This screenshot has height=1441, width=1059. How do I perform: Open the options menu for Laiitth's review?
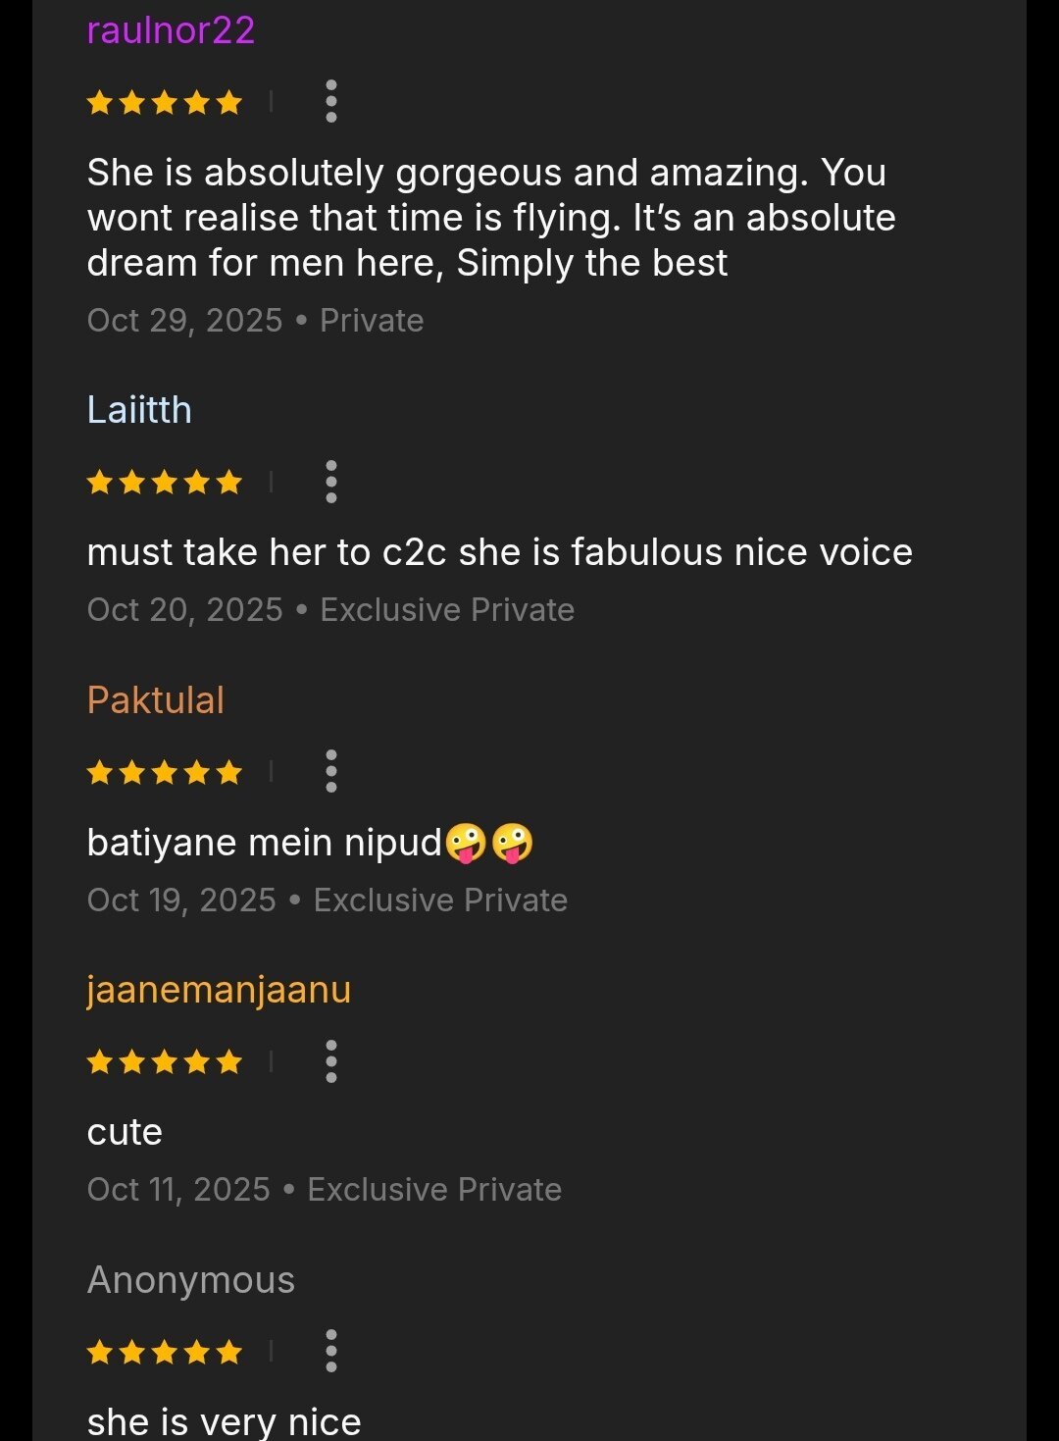[331, 482]
